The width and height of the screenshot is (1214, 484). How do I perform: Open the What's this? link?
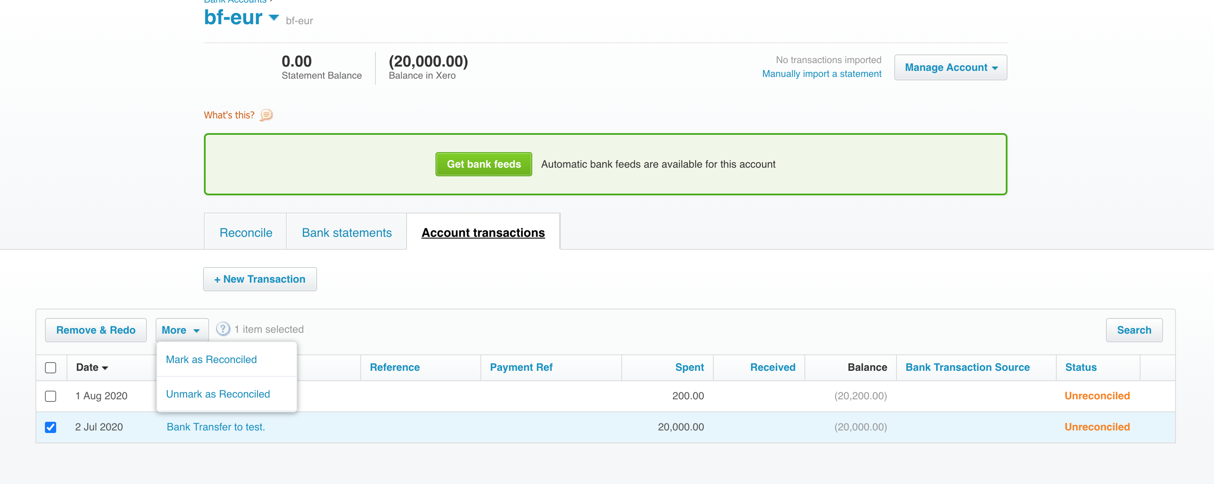click(x=229, y=115)
